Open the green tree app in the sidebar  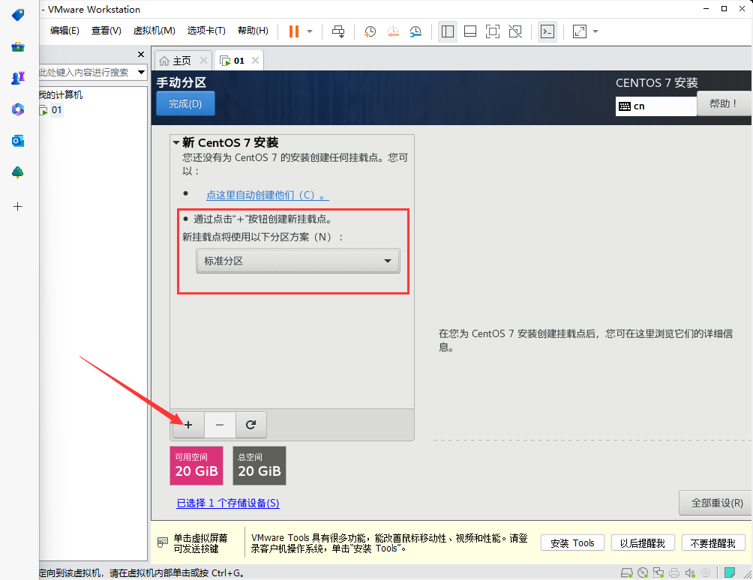[x=18, y=172]
